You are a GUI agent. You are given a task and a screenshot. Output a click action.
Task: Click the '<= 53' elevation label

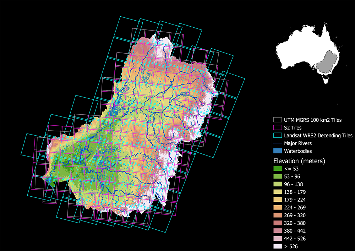[291, 169]
